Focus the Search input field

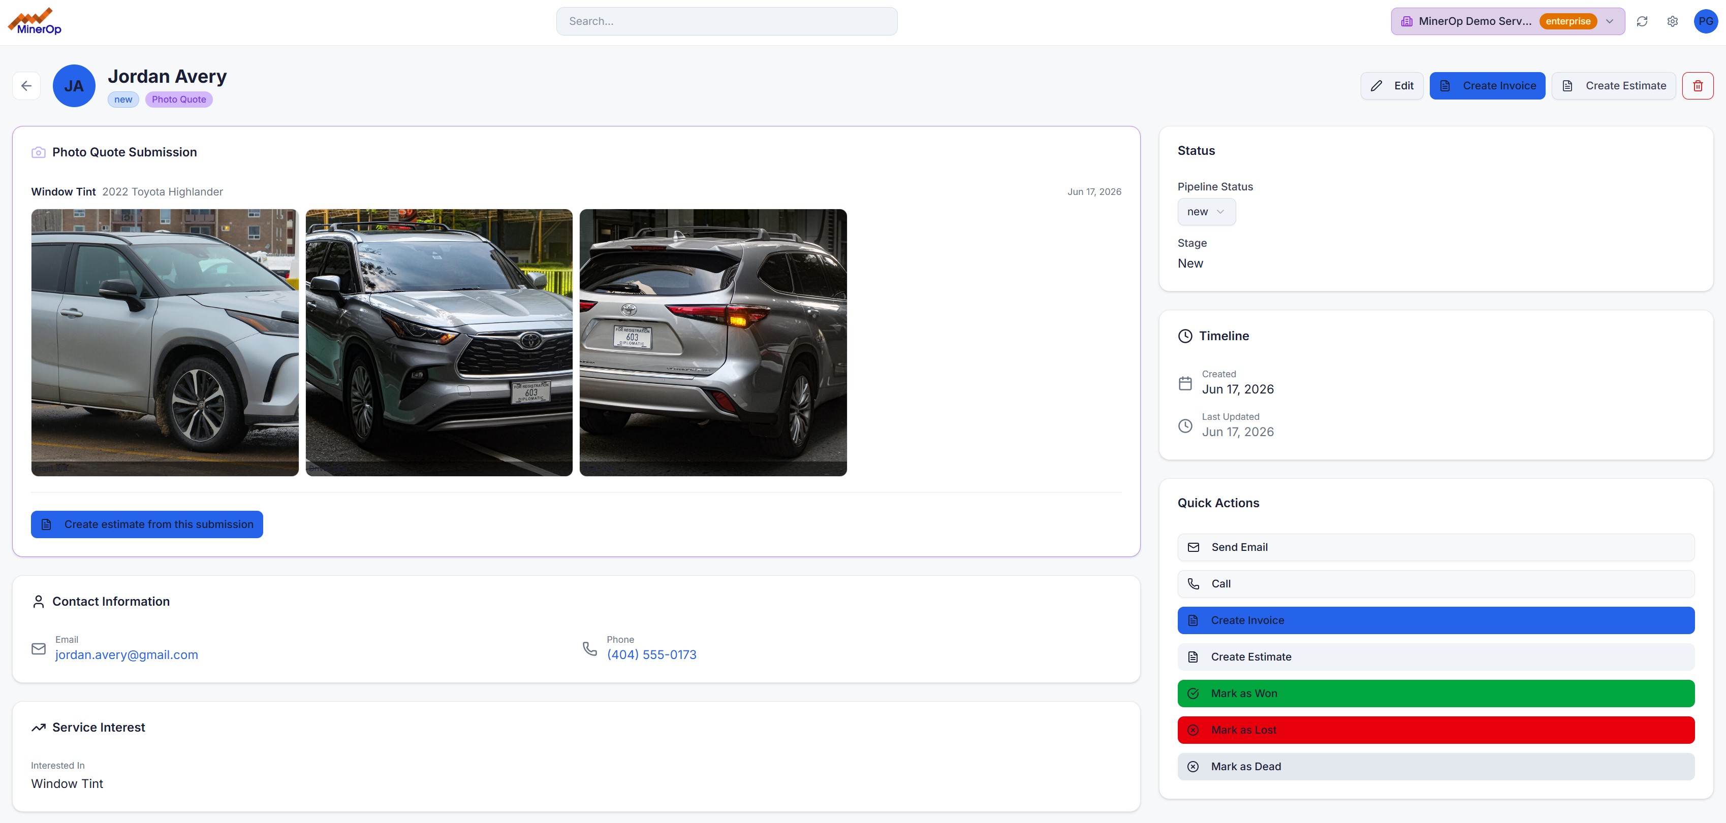pyautogui.click(x=726, y=21)
